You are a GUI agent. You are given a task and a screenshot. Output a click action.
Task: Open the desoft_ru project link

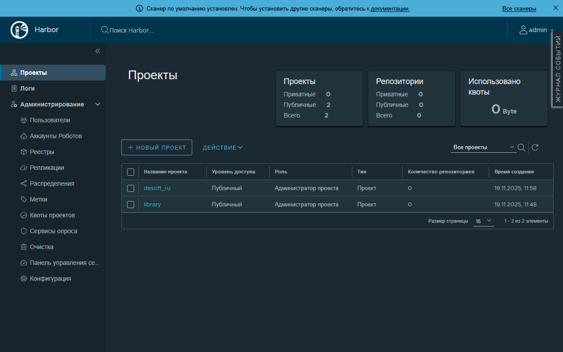click(x=157, y=188)
